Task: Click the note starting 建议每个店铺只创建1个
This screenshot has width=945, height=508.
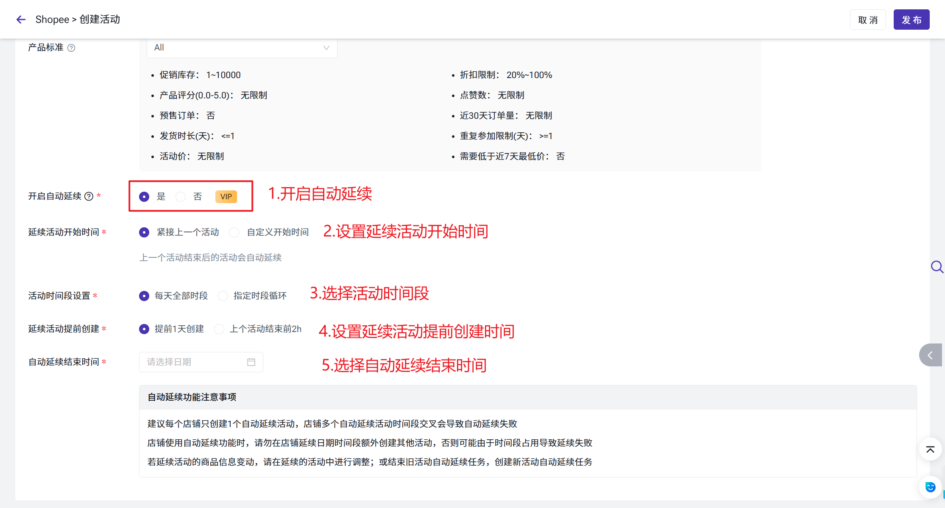Action: [x=332, y=424]
